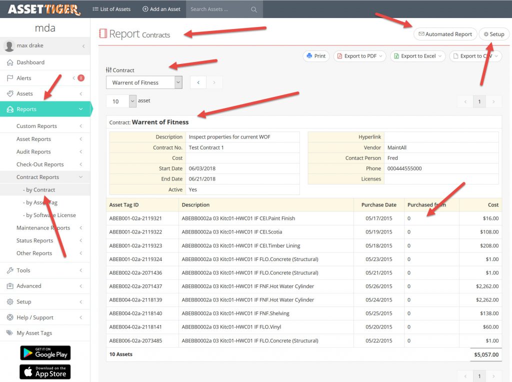Click the Print button

pyautogui.click(x=315, y=56)
